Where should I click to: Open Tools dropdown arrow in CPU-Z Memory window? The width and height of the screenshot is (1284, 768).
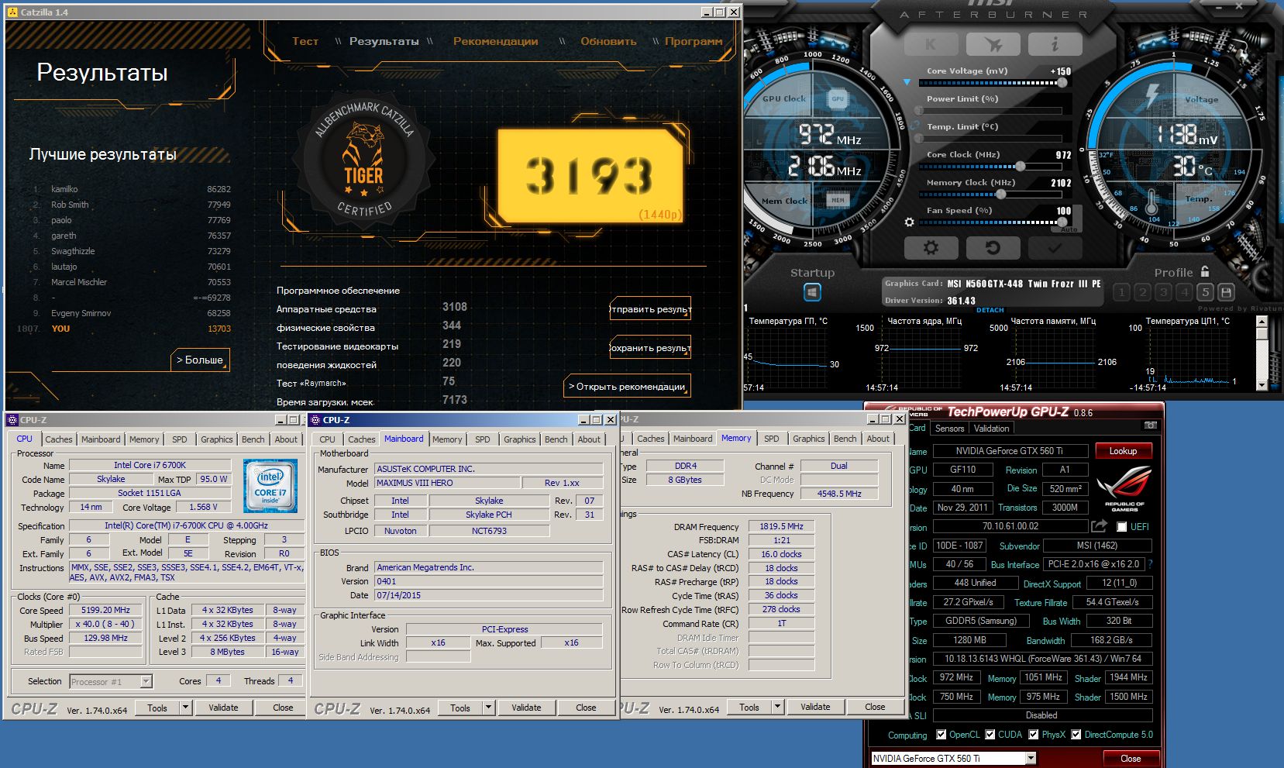[777, 707]
